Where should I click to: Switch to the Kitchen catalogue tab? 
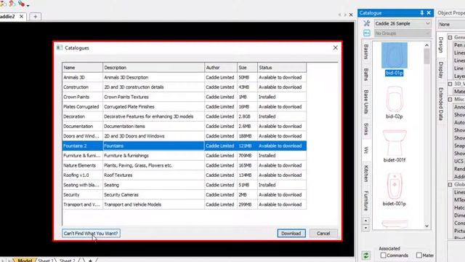click(x=366, y=173)
